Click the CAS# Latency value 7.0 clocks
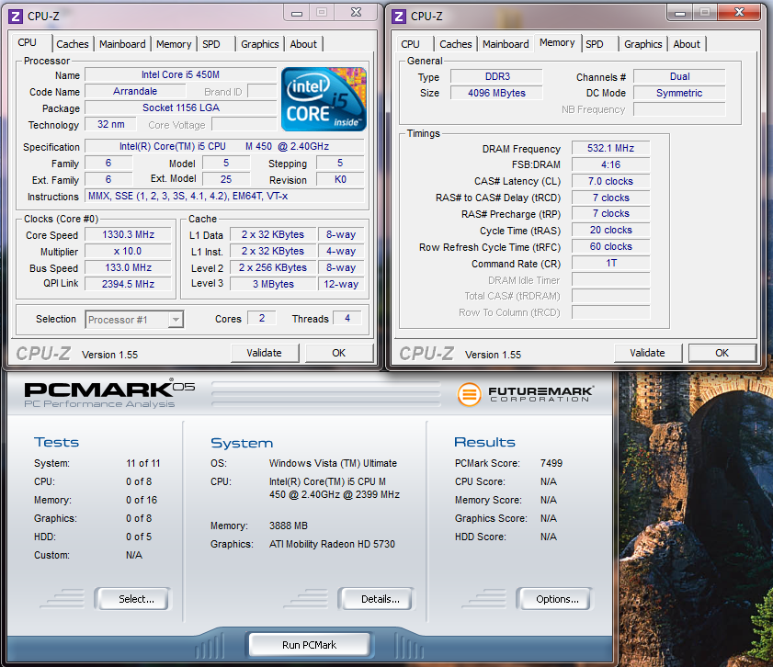Image resolution: width=773 pixels, height=667 pixels. [x=611, y=181]
